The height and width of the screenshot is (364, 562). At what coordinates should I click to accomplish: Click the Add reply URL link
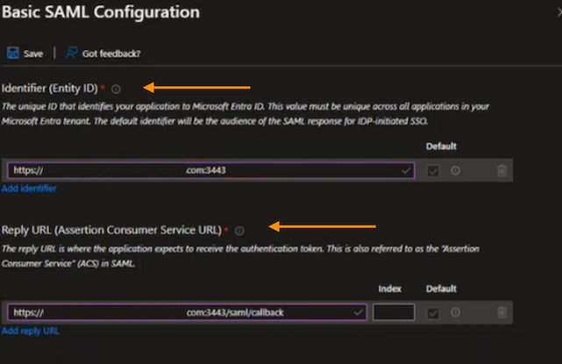31,331
